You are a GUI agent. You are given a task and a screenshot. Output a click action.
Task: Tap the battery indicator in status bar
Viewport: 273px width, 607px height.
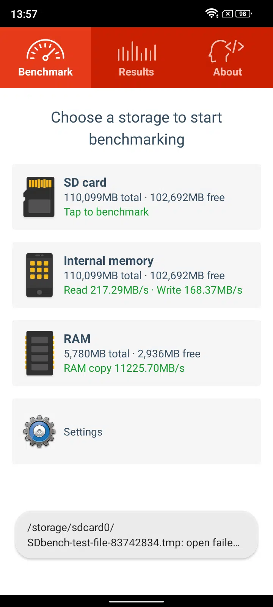[243, 14]
